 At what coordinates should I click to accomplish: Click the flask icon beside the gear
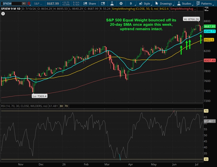pyautogui.click(x=112, y=3)
